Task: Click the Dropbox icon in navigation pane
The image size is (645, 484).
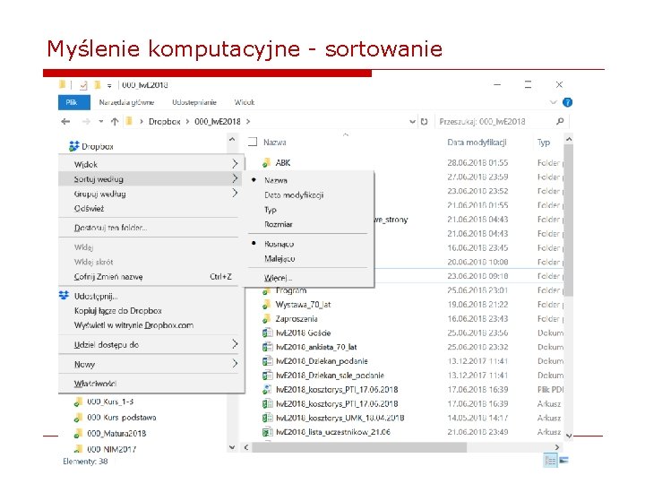Action: tap(74, 146)
